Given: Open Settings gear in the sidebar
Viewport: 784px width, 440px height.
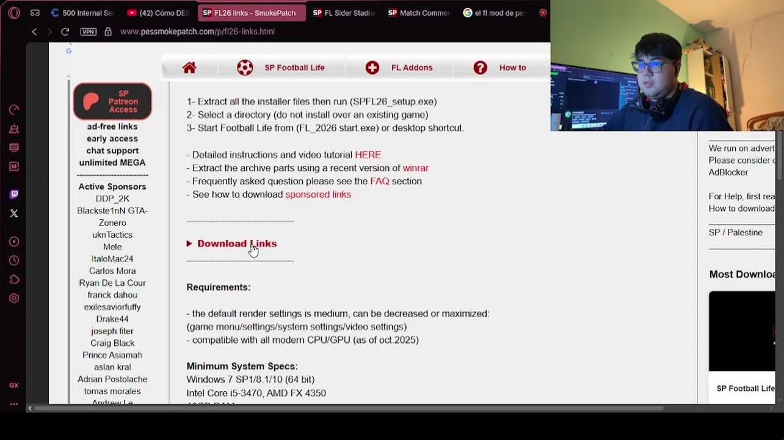Looking at the screenshot, I should pyautogui.click(x=14, y=298).
